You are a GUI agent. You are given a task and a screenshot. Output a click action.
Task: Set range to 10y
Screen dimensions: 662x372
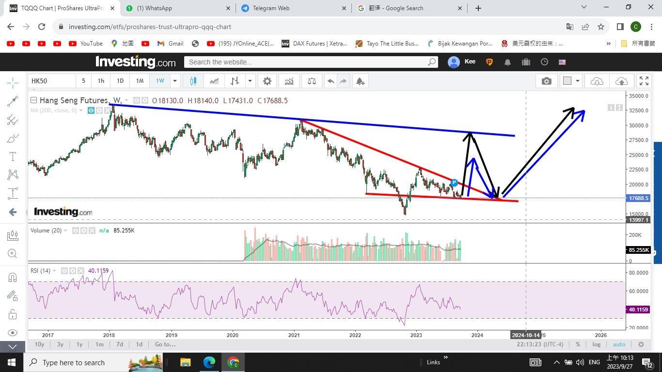[x=39, y=344]
